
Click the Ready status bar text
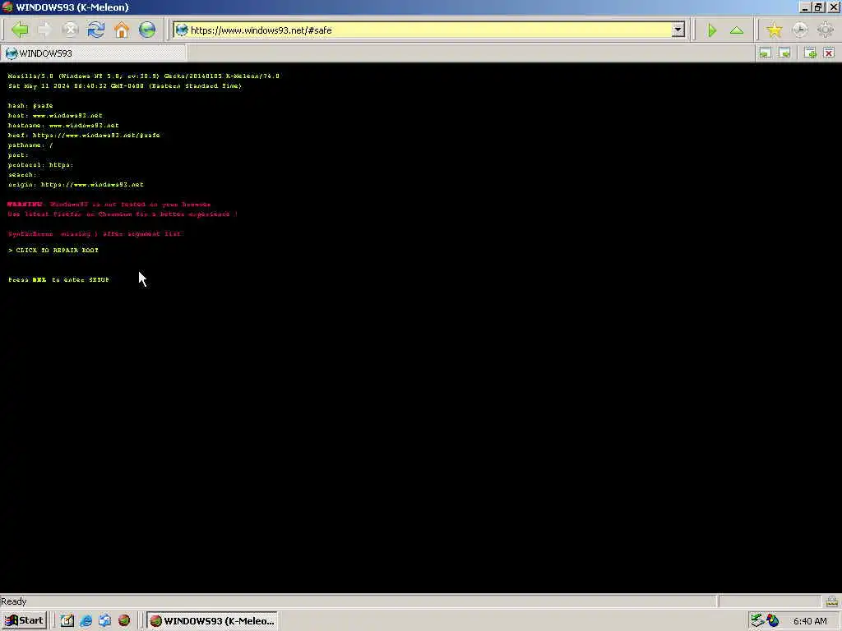pyautogui.click(x=13, y=601)
